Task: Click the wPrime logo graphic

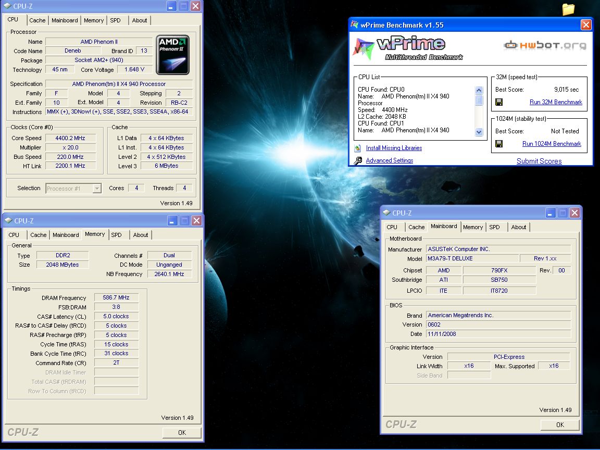Action: (x=408, y=48)
